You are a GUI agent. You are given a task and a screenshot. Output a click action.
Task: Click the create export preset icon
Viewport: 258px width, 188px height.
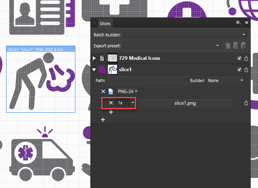click(243, 45)
